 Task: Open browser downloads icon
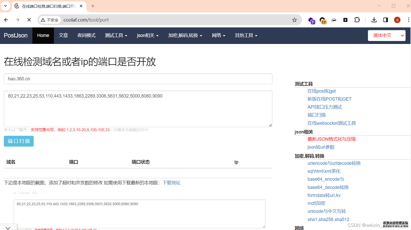click(374, 20)
